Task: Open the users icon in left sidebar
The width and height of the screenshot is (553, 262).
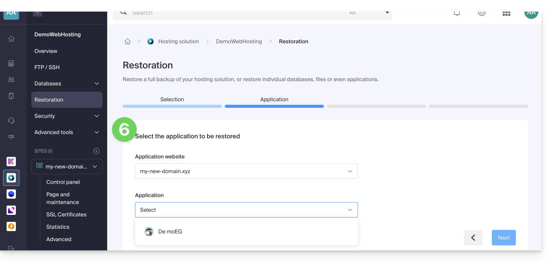Action: pyautogui.click(x=11, y=80)
